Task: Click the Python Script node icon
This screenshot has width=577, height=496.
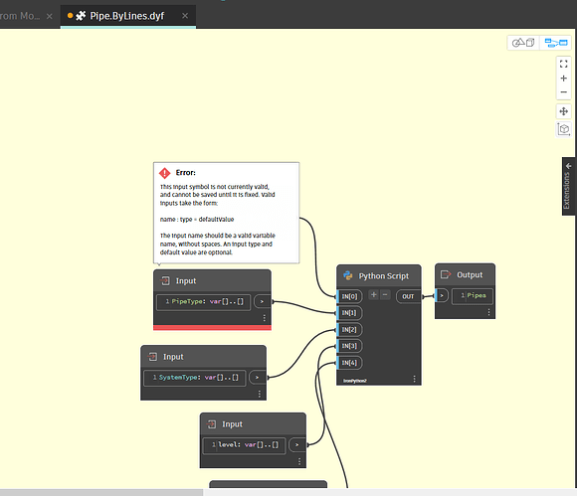Action: click(x=347, y=275)
